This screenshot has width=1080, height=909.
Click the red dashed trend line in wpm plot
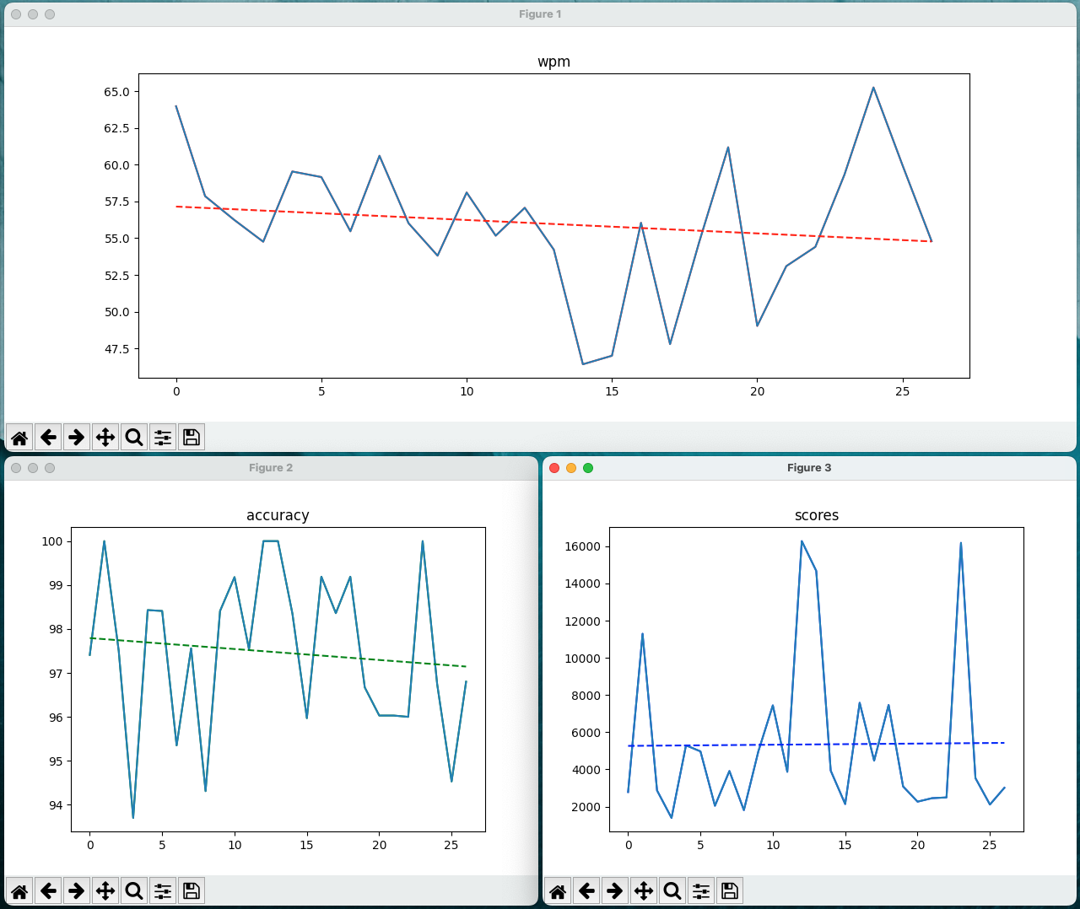click(x=553, y=224)
